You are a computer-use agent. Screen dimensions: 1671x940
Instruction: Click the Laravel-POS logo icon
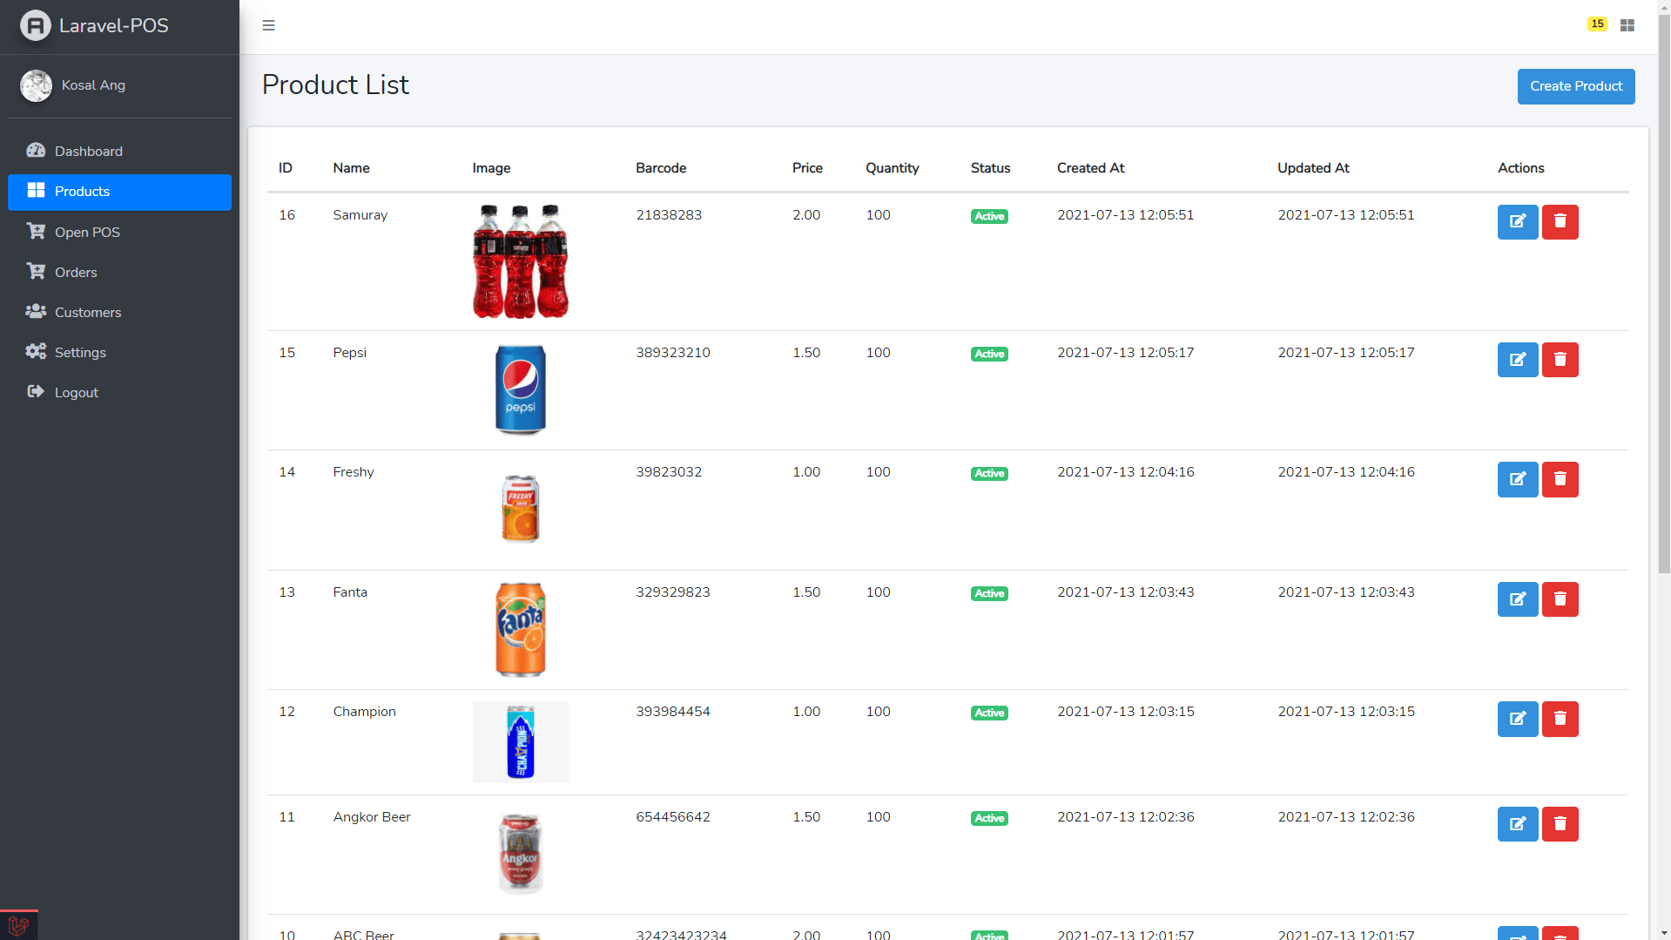(x=36, y=25)
